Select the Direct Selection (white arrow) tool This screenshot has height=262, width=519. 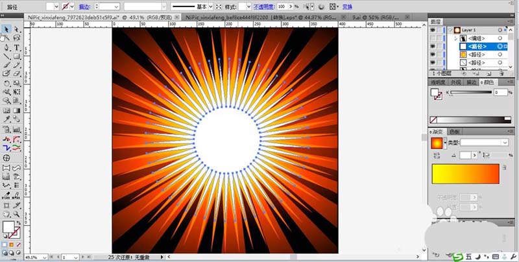[x=16, y=29]
